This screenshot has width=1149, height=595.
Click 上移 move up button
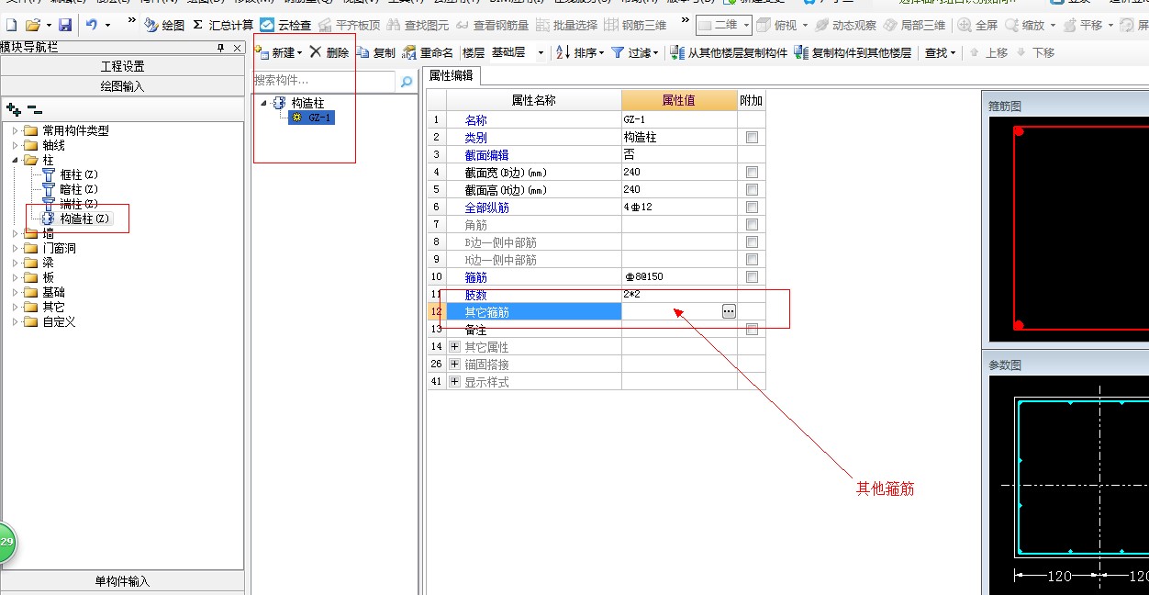988,52
